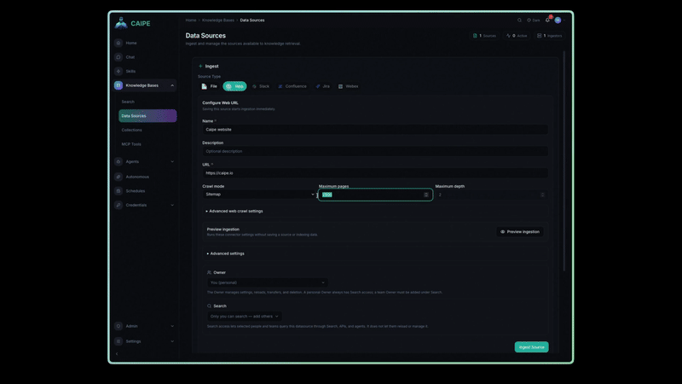Open the Crawl mode Sitemap dropdown

click(x=259, y=195)
